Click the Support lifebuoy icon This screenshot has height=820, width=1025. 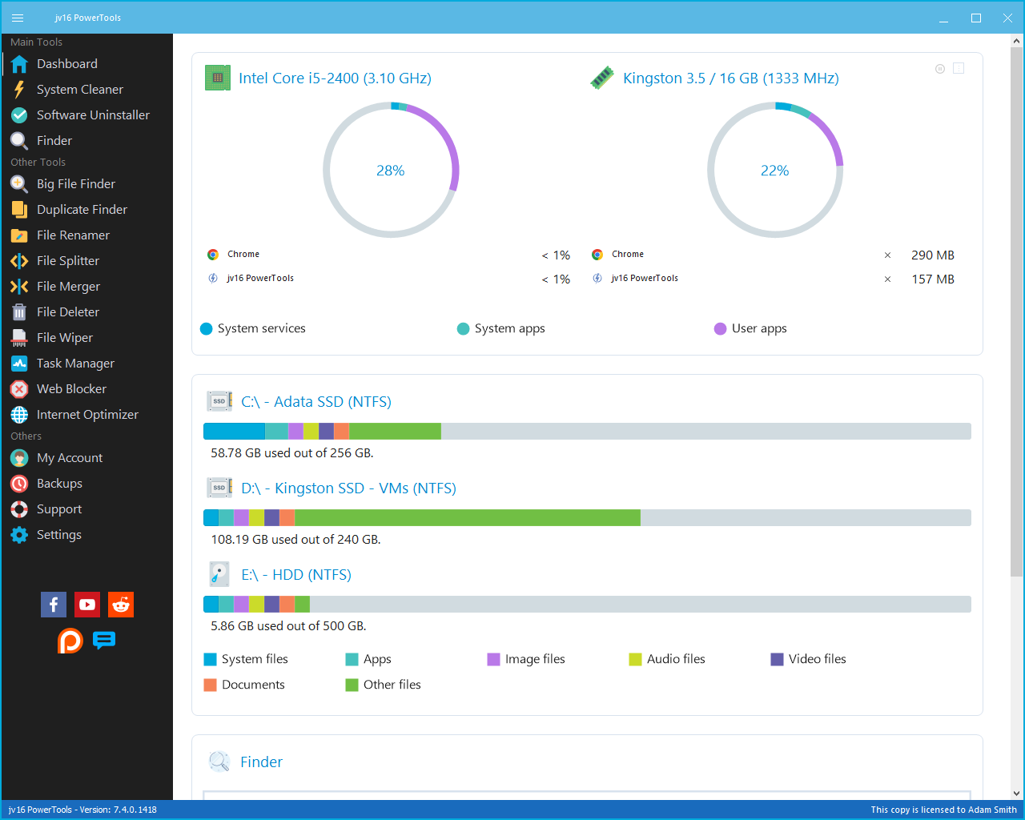19,509
